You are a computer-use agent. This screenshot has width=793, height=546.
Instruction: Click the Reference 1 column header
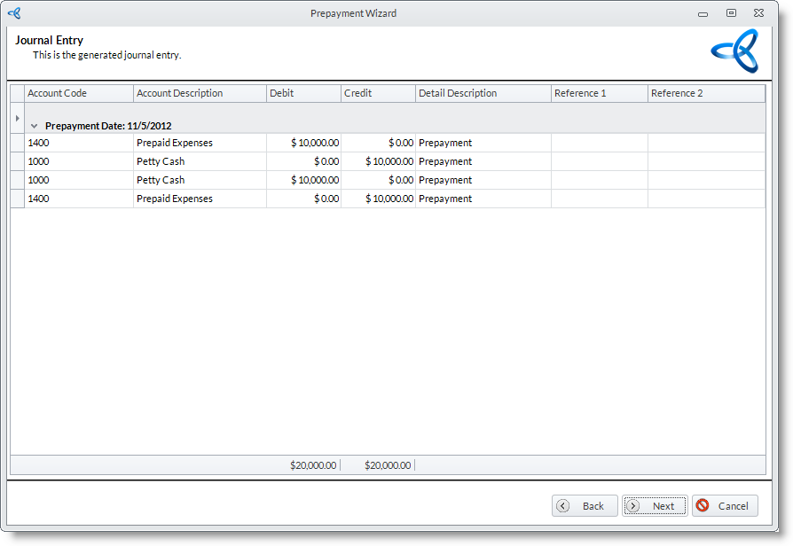pyautogui.click(x=599, y=93)
